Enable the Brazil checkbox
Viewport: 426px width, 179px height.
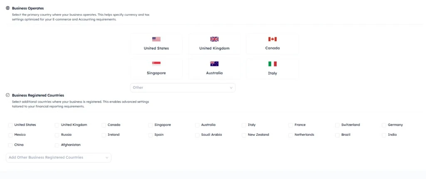pyautogui.click(x=337, y=135)
